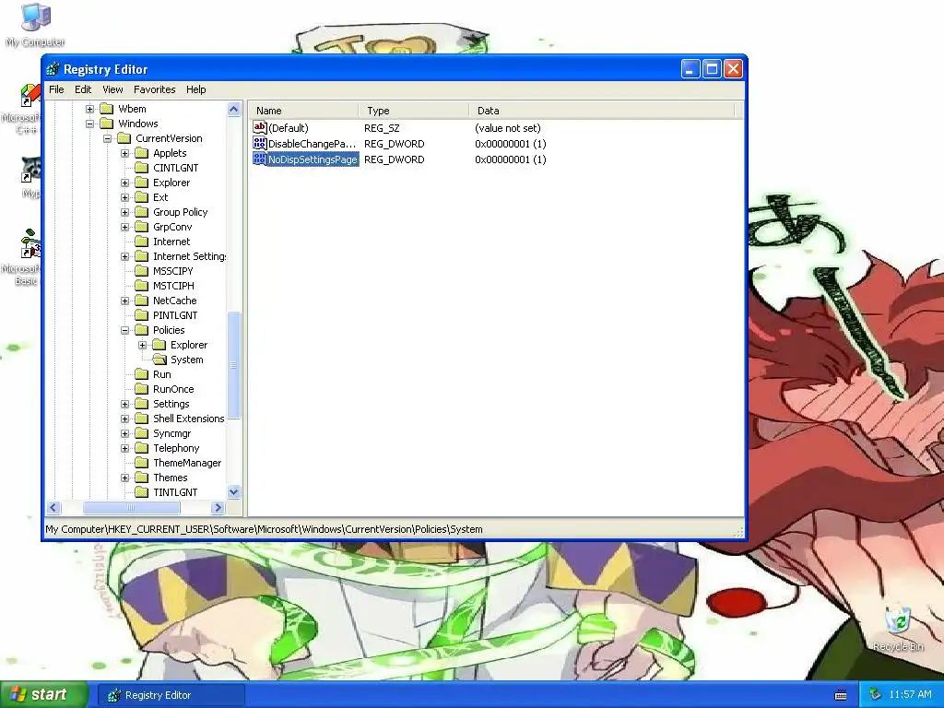The width and height of the screenshot is (944, 708).
Task: Sort by the Data column header
Action: click(602, 111)
